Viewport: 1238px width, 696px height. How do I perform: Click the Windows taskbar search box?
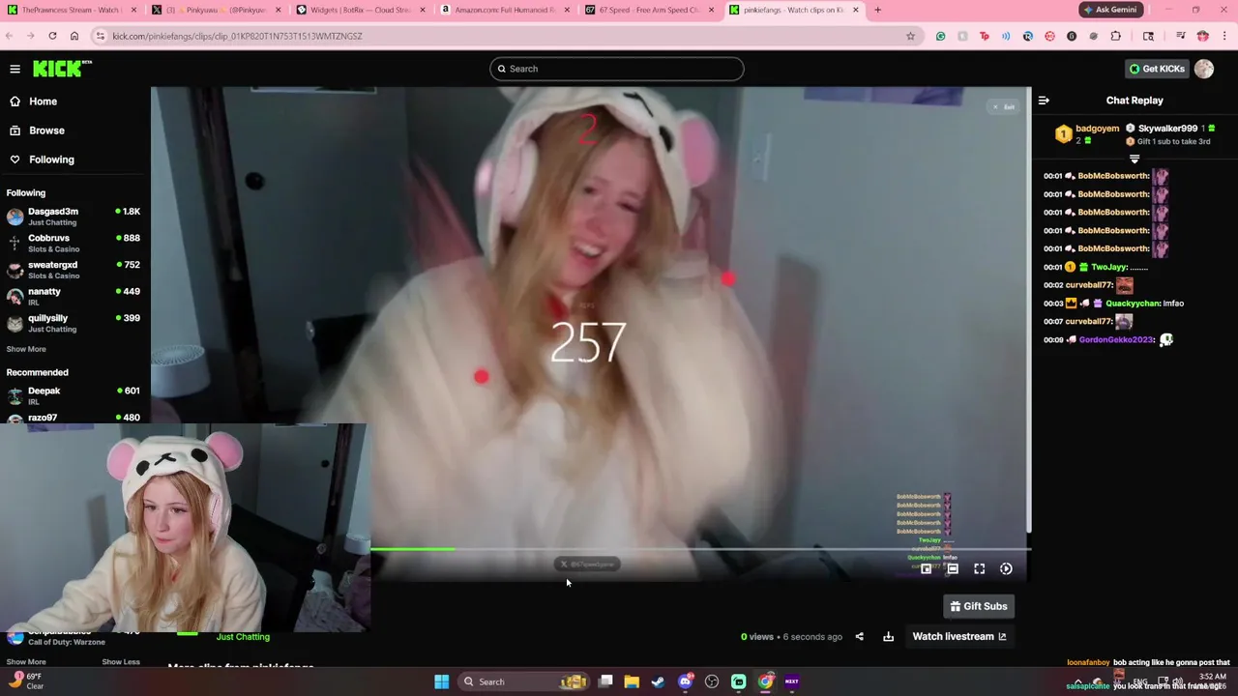point(523,681)
